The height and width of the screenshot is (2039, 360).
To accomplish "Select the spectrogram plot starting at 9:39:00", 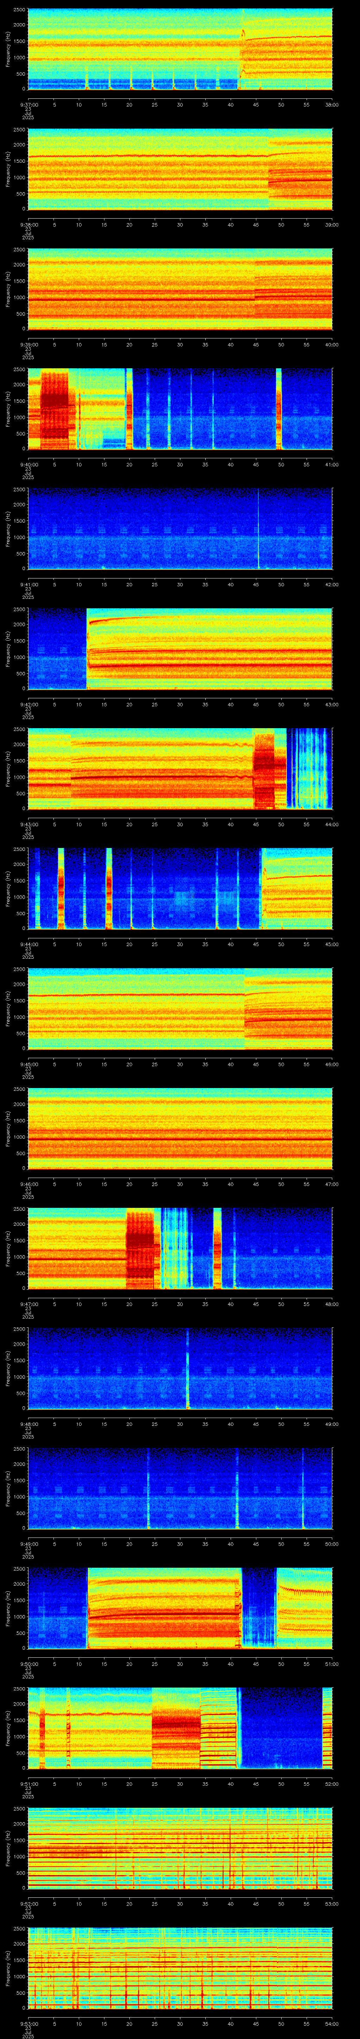I will tap(180, 289).
